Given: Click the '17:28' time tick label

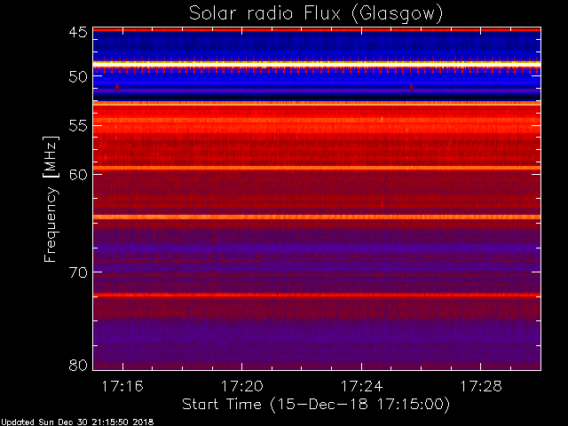Looking at the screenshot, I should click(x=481, y=387).
